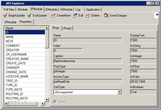This screenshot has width=161, height=110.
Task: Expand the toolbar overflow chevron
Action: [157, 15]
